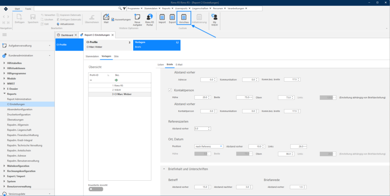Select the Listen template tab
This screenshot has height=196, width=390.
click(161, 65)
